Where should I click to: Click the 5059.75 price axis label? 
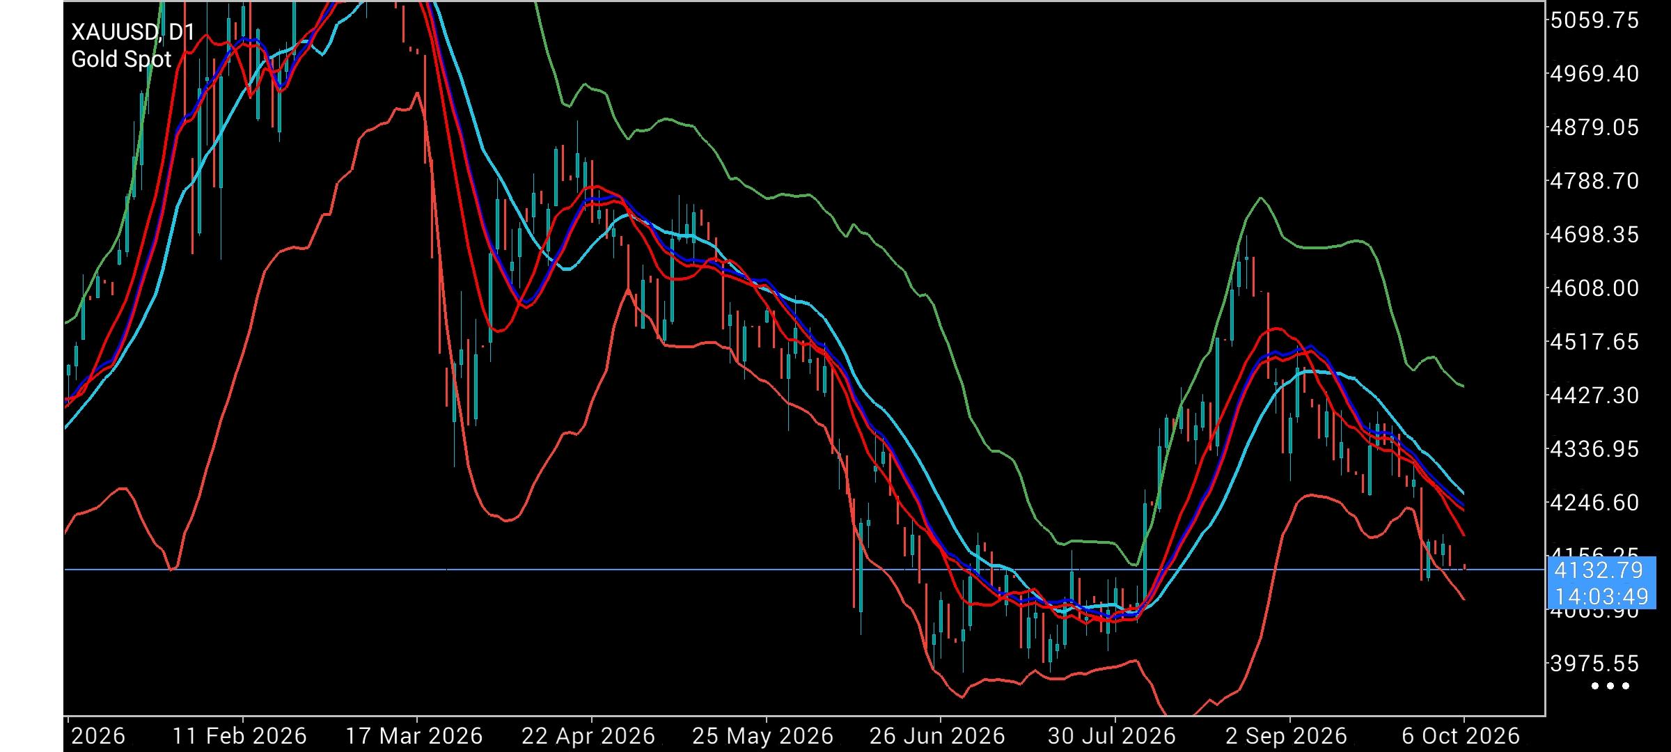[1594, 20]
